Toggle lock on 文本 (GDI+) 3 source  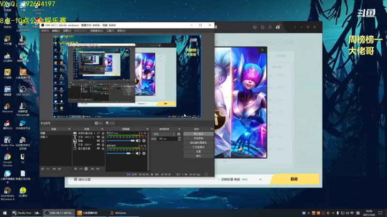pos(103,137)
